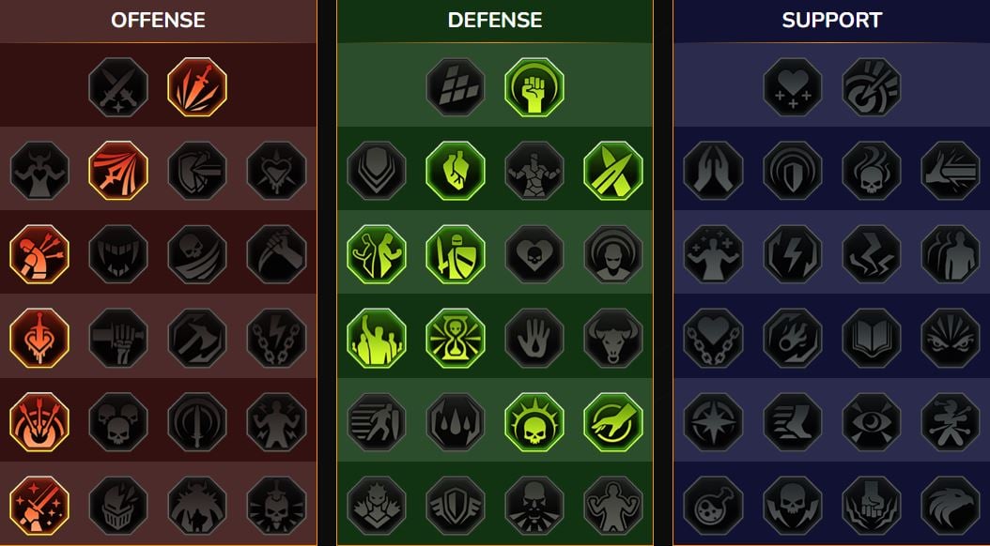Choose the all-seeing eye support mastery
990x546 pixels.
[872, 422]
